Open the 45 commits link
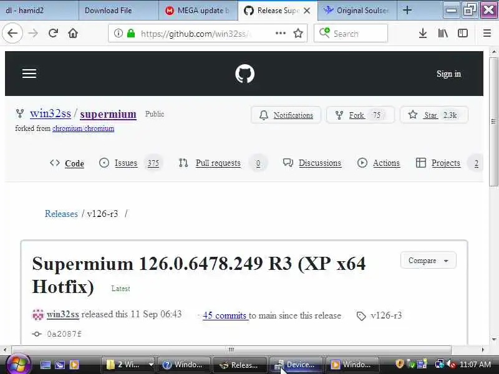 tap(225, 315)
